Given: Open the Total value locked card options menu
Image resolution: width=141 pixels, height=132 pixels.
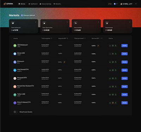Looking at the screenshot, I should [67, 22].
